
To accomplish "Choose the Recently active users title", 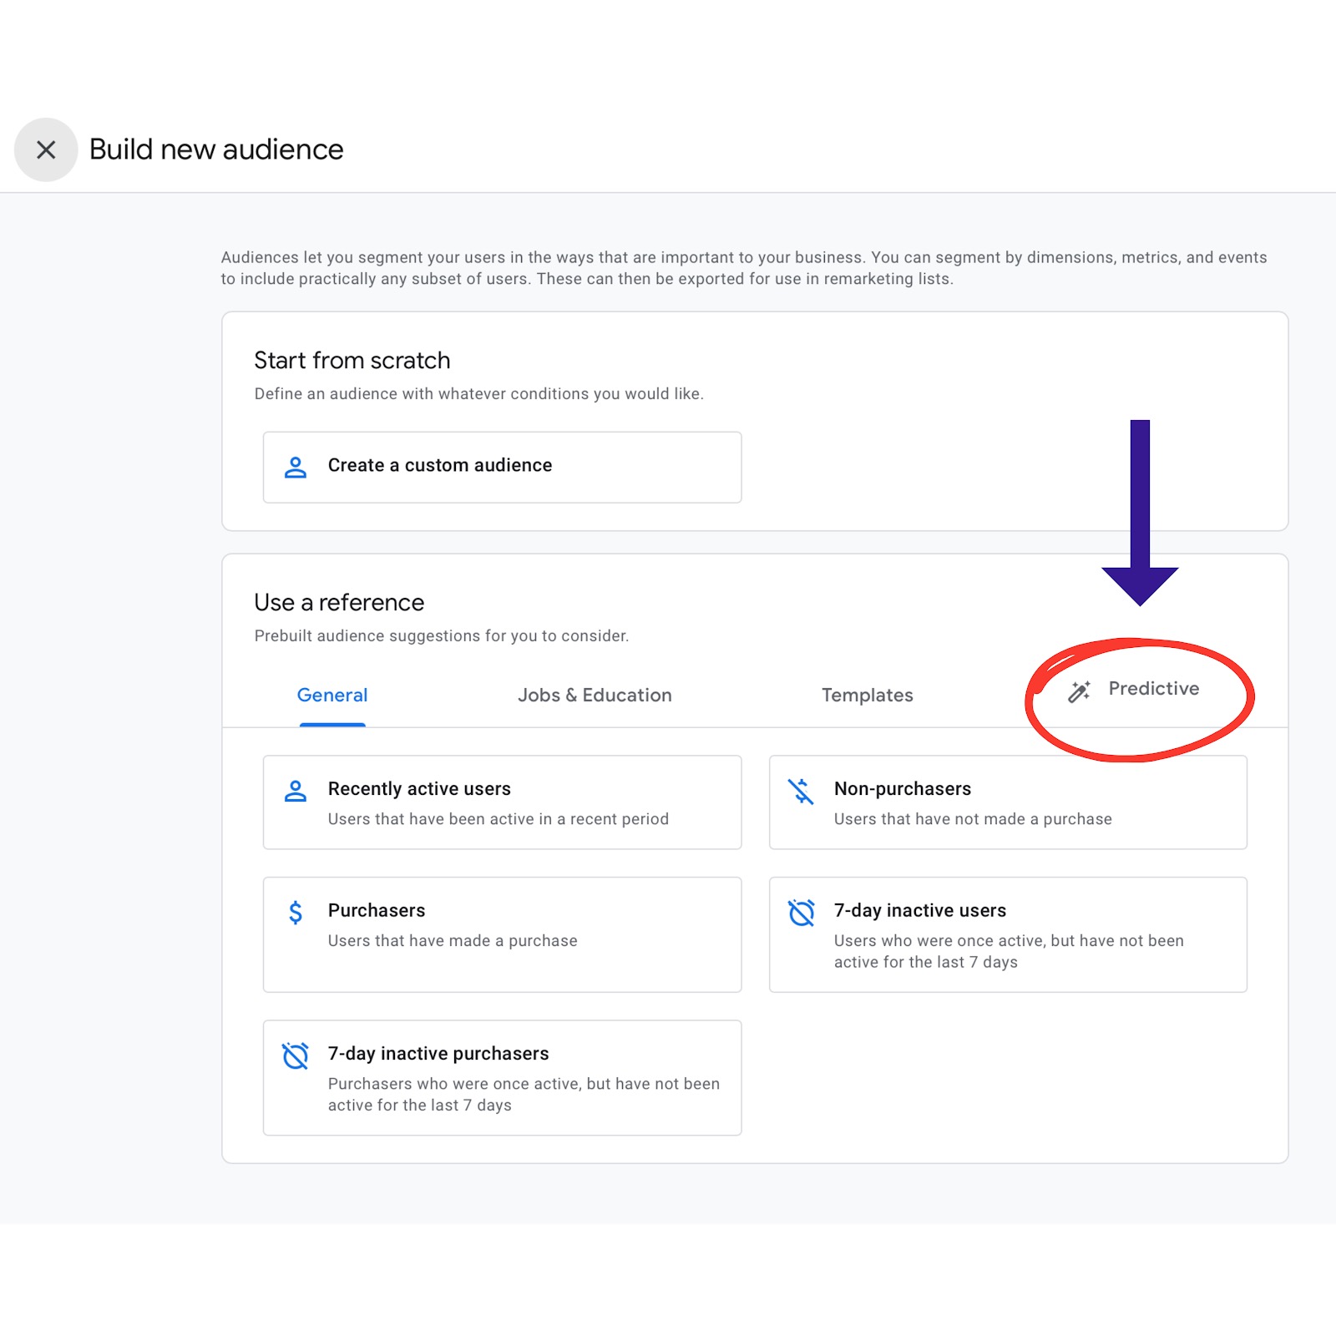I will pyautogui.click(x=419, y=789).
